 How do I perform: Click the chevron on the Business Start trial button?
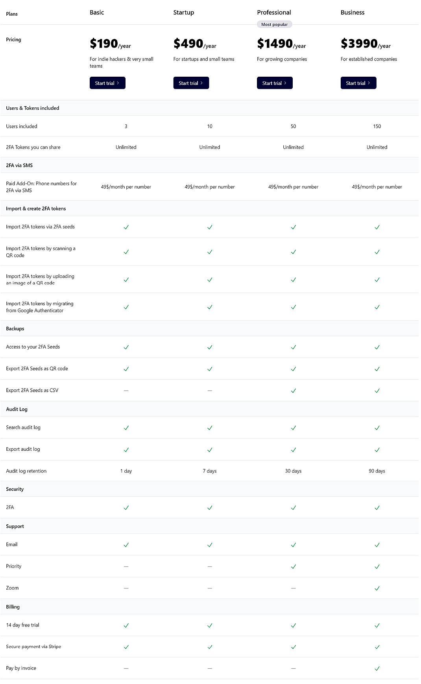[x=369, y=83]
